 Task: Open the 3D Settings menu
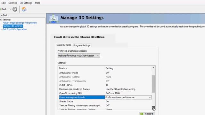click(x=26, y=3)
